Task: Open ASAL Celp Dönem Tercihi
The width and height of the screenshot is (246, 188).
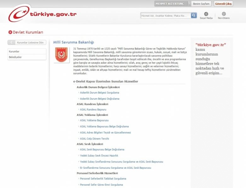Action: pyautogui.click(x=94, y=139)
